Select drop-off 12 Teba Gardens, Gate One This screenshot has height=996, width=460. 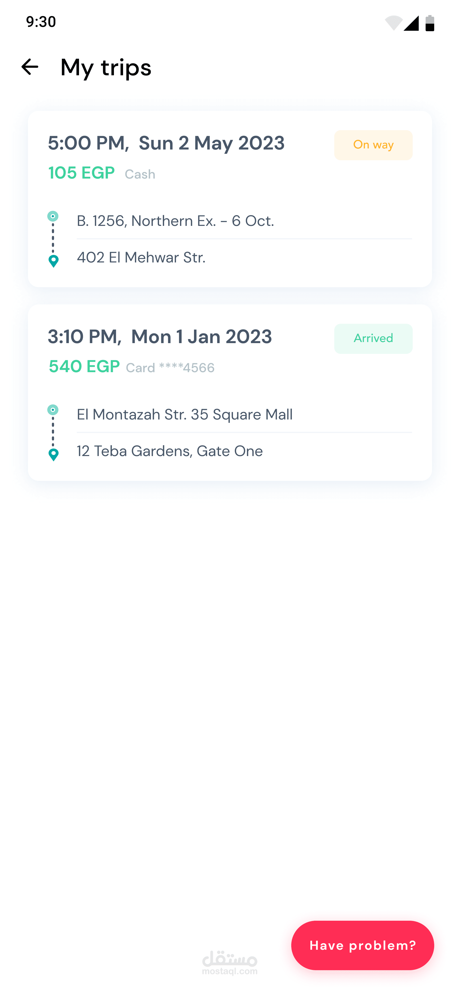click(170, 451)
